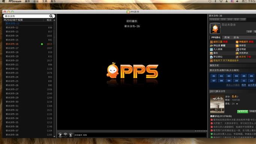
Task: Select 新水浒传-26 in the playlist
Action: pyautogui.click(x=29, y=85)
